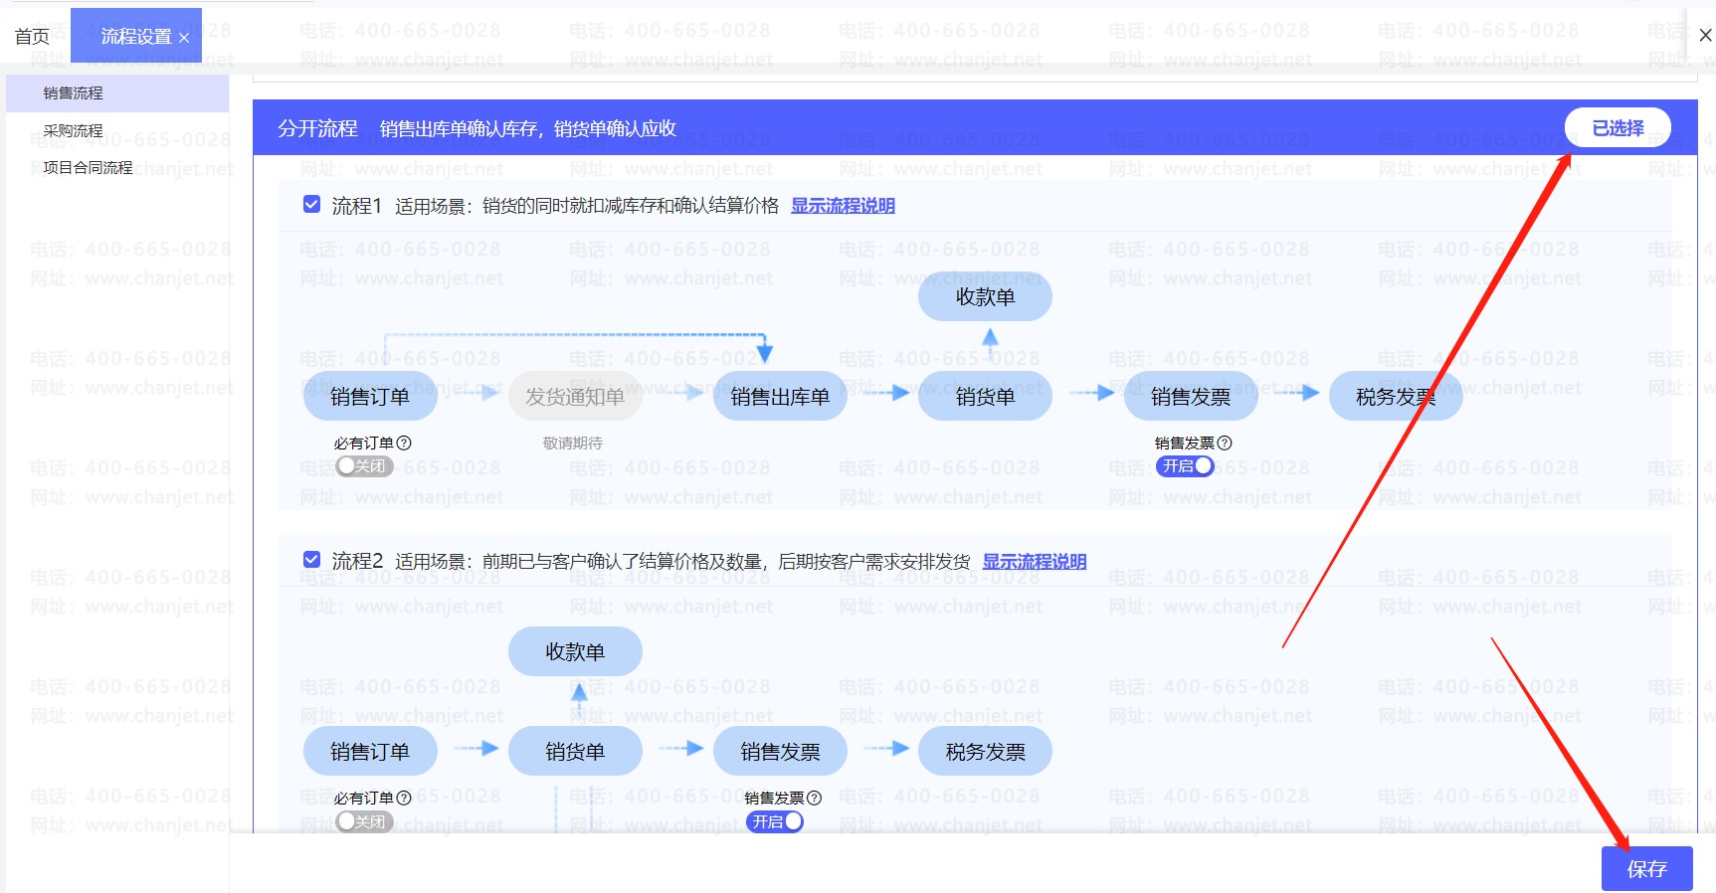Toggle 必有订单 switch in 流程1

click(364, 465)
